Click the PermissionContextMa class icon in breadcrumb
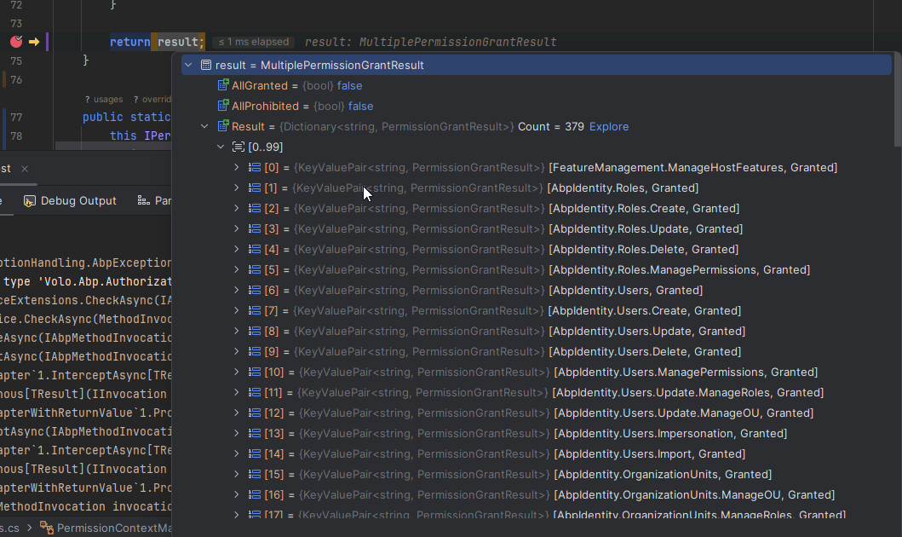This screenshot has height=537, width=902. tap(47, 528)
